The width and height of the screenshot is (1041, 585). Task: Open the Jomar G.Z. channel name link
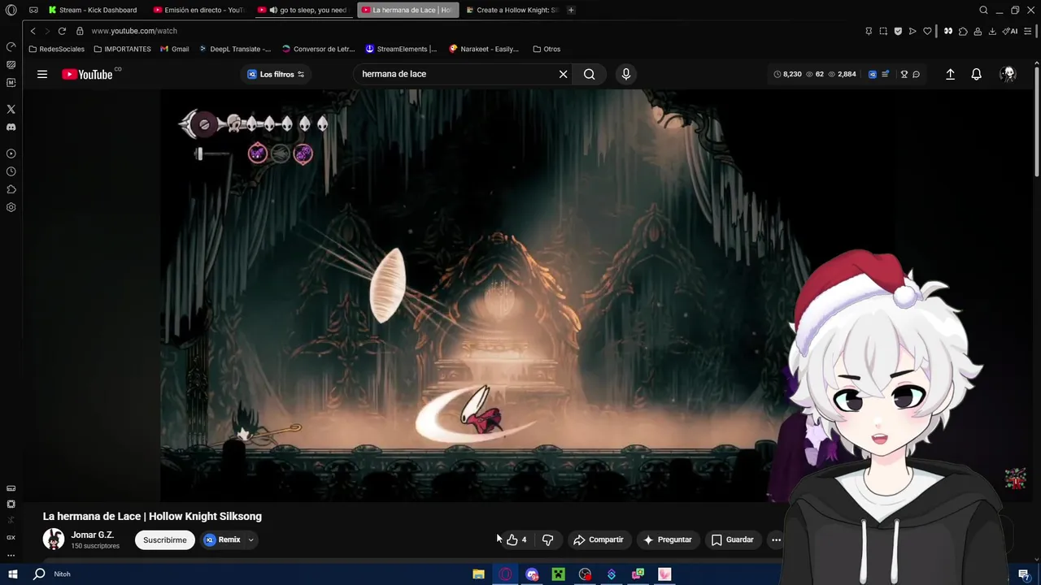92,535
